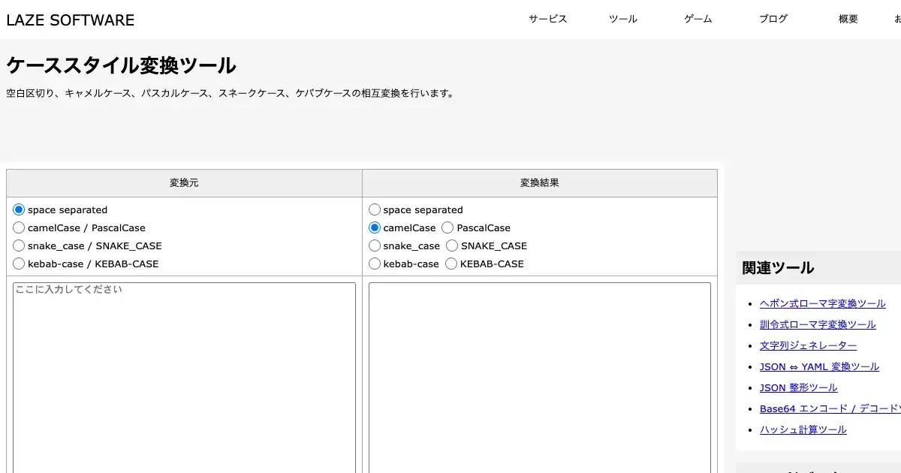
Task: Set result format to PascalCase
Action: [447, 227]
